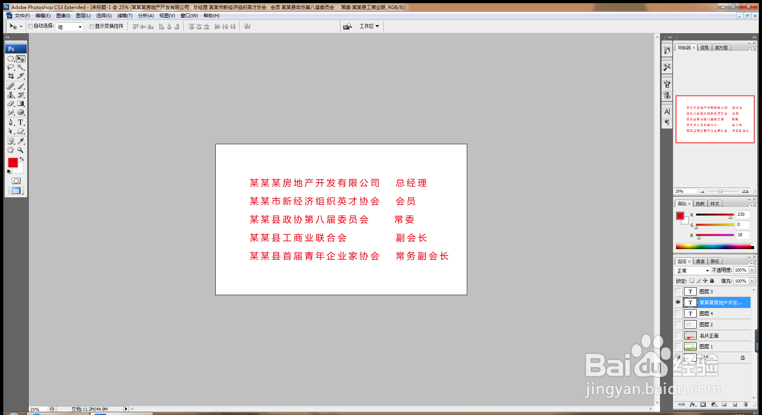The width and height of the screenshot is (762, 415).
Task: Select the Spot Healing Brush tool
Action: [11, 86]
